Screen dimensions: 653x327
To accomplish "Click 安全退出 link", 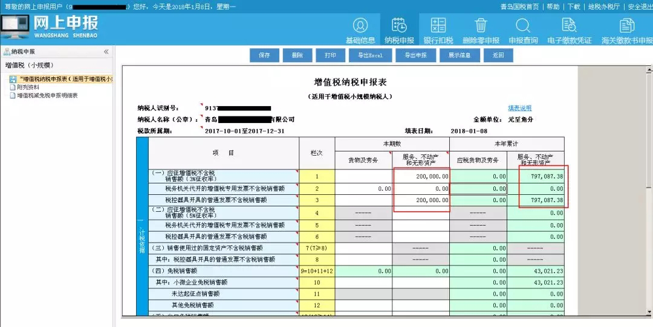I will point(640,7).
